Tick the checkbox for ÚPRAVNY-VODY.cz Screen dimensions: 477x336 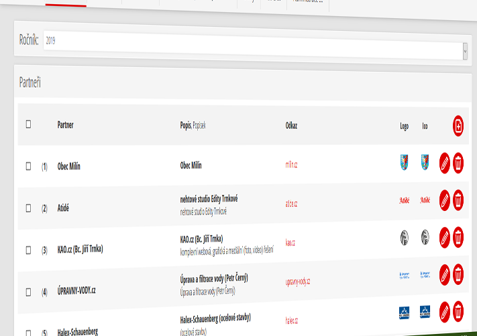pyautogui.click(x=28, y=292)
